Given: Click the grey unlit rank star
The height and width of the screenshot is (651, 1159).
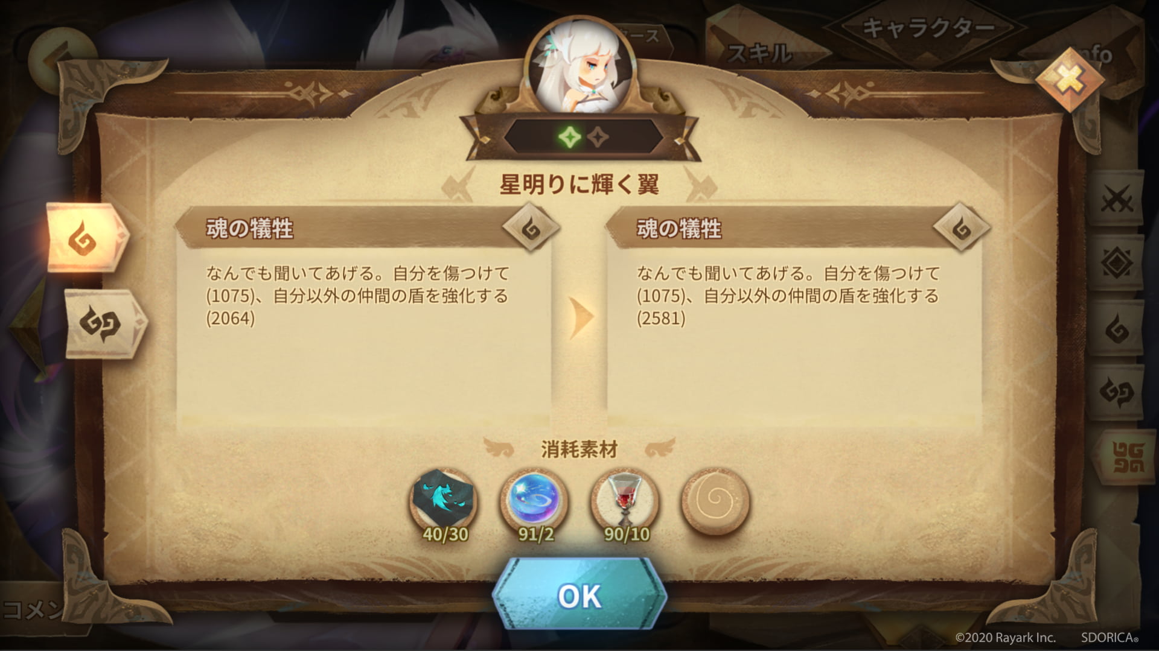Looking at the screenshot, I should [x=598, y=138].
